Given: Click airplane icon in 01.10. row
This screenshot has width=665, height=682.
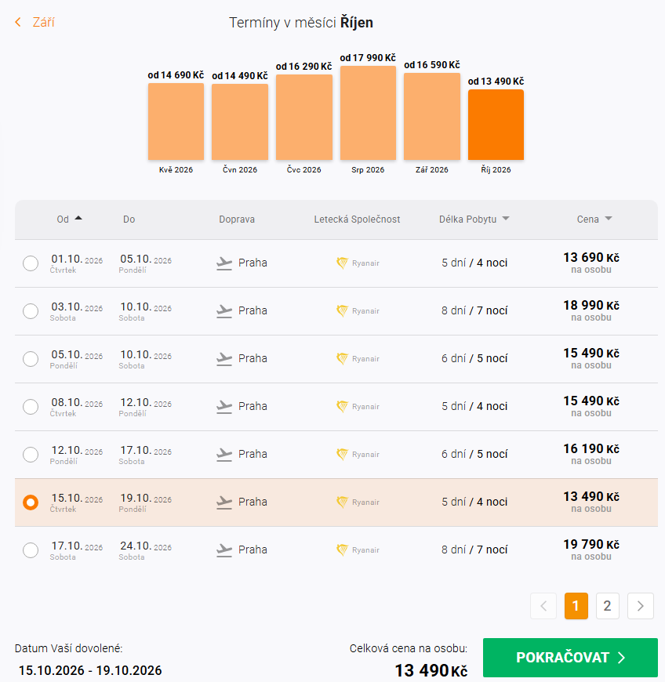Looking at the screenshot, I should pos(224,263).
